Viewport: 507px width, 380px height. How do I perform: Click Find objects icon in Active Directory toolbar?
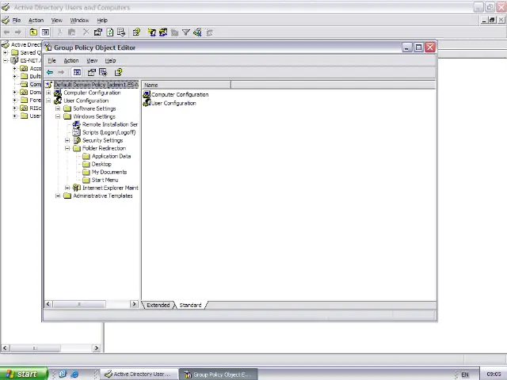(x=197, y=32)
